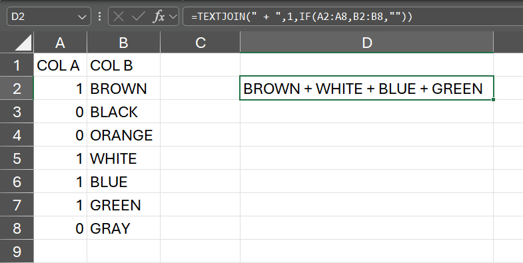
Task: Click the COL A header cell
Action: coord(61,65)
